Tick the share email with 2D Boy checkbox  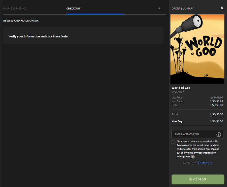tap(174, 142)
